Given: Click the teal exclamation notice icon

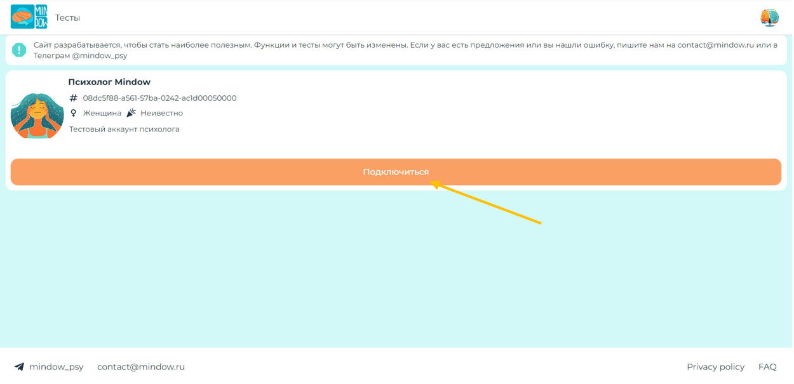Looking at the screenshot, I should coord(19,50).
